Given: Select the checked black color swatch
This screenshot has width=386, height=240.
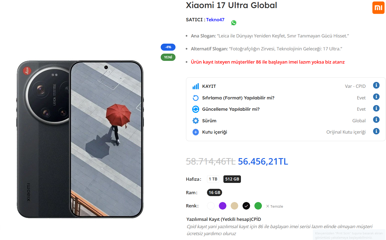Looking at the screenshot, I should tap(246, 206).
